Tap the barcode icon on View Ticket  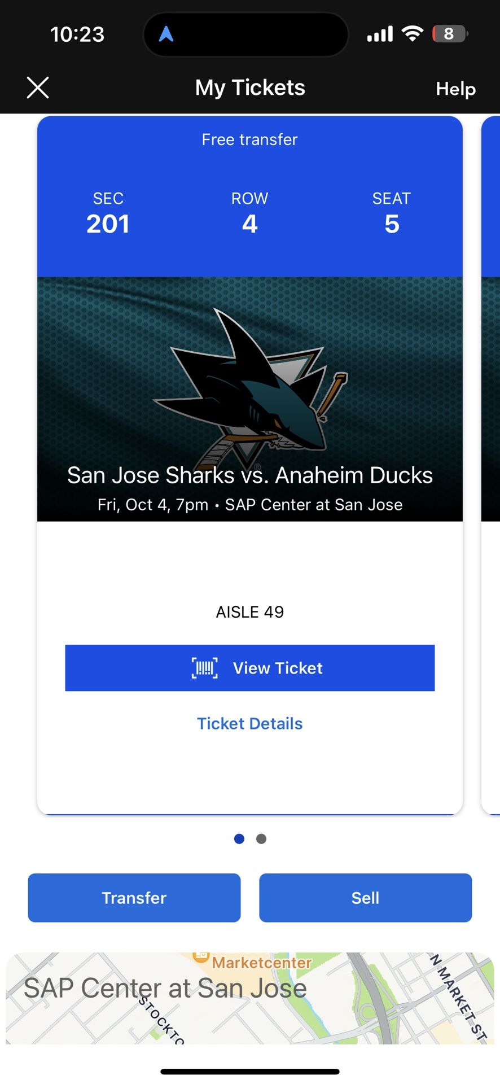[204, 668]
